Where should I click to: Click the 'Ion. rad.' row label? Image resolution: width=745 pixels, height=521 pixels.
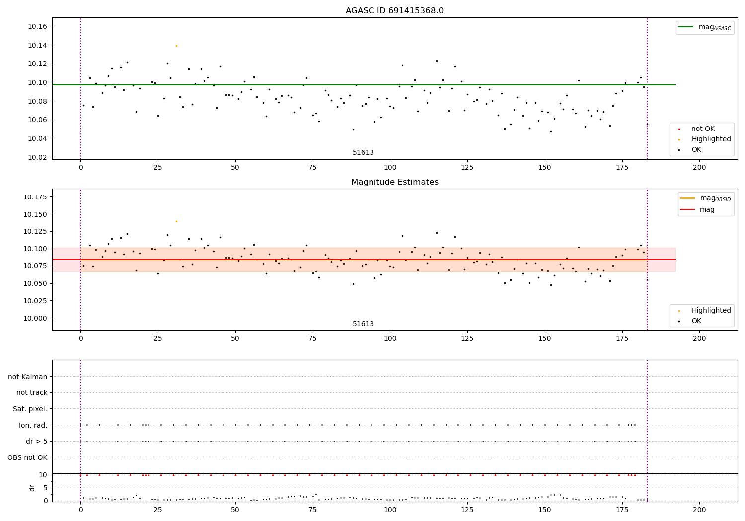(x=33, y=425)
